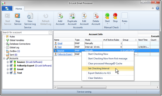Click the Rules ribbon icon
Image resolution: width=162 pixels, height=96 pixels.
pos(125,16)
